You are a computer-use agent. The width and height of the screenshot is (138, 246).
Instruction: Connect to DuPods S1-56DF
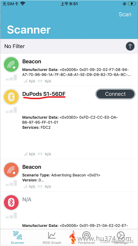(115, 94)
